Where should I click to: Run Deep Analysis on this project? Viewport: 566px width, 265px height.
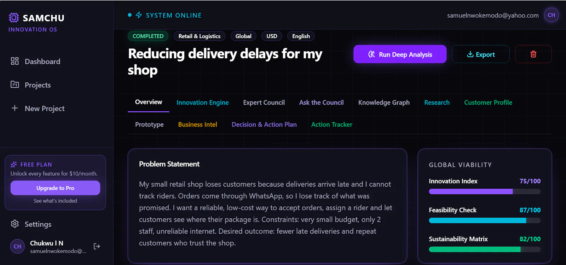(x=400, y=54)
